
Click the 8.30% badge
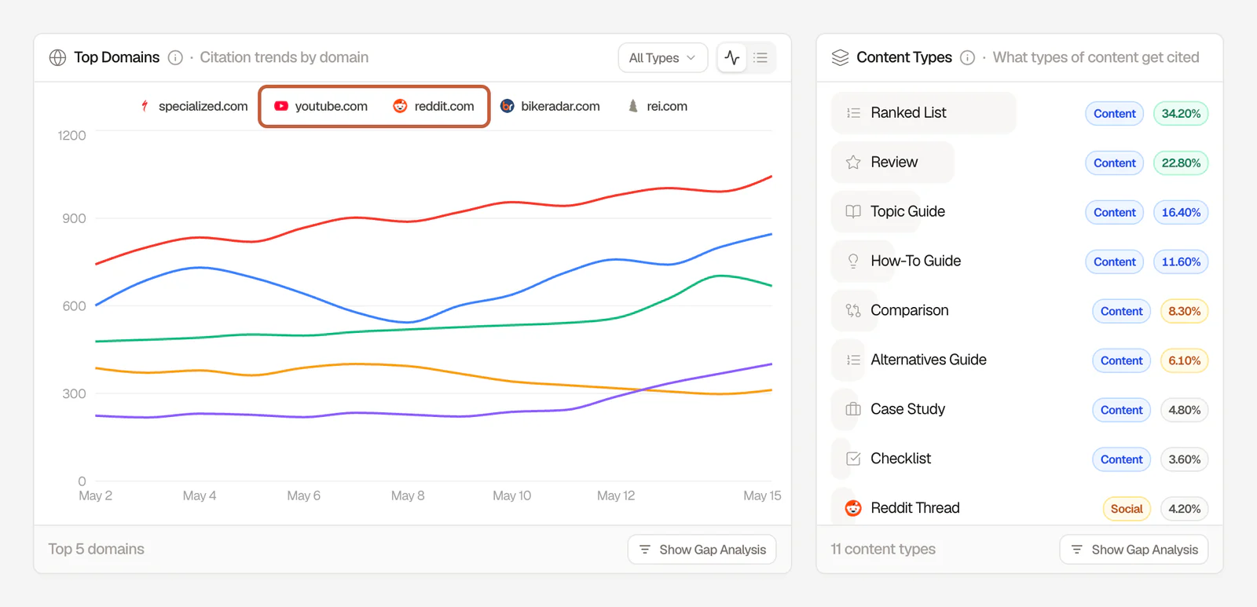(1184, 312)
